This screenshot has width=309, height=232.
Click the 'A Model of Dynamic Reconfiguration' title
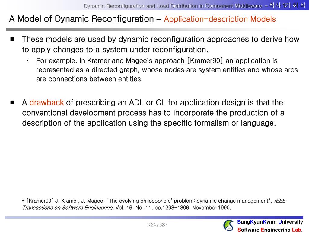tap(81, 19)
